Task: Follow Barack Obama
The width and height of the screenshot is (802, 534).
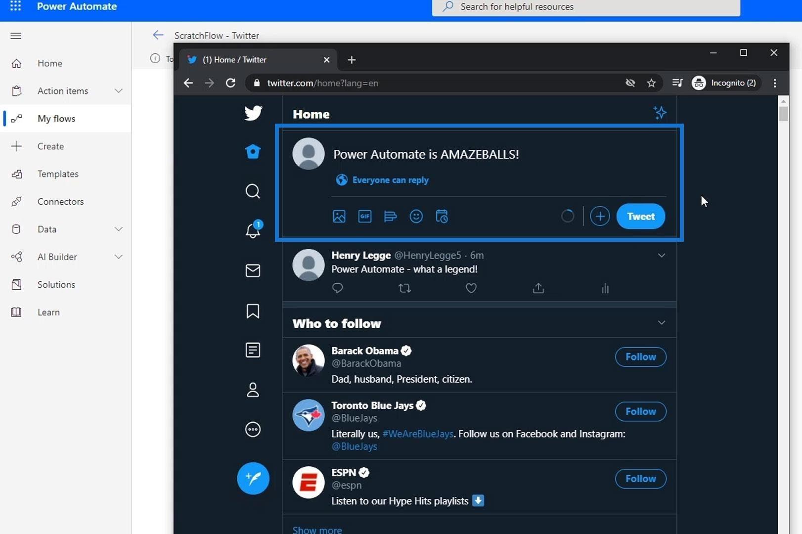Action: [x=641, y=356]
